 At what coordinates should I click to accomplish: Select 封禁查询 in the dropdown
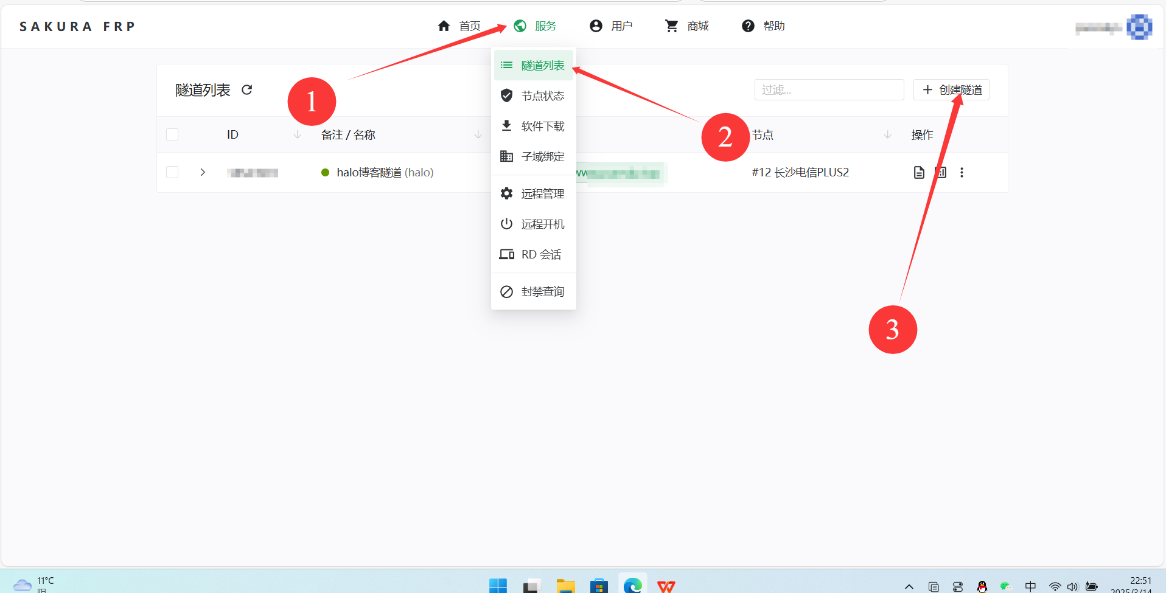[534, 291]
